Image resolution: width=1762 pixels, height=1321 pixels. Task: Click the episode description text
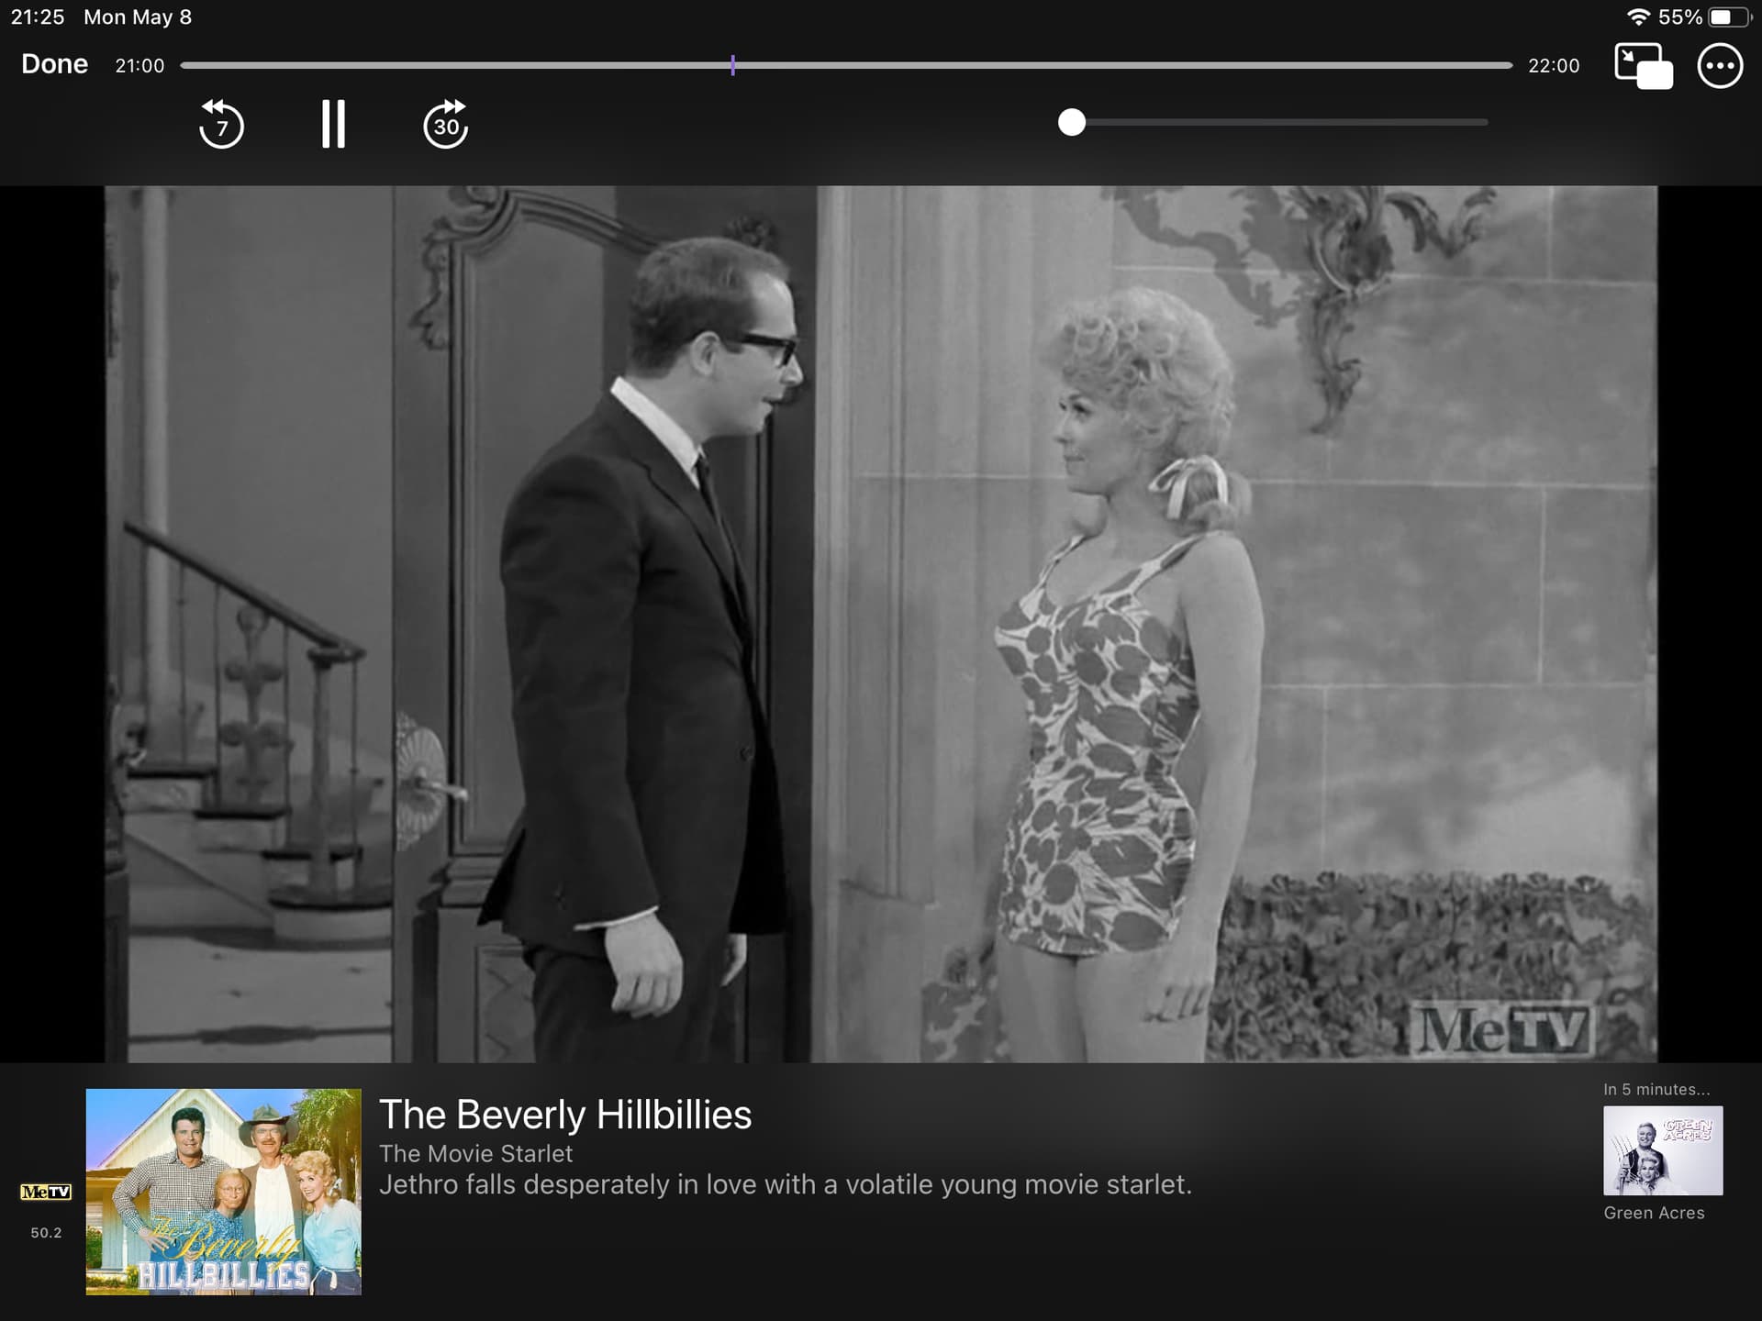click(x=785, y=1184)
